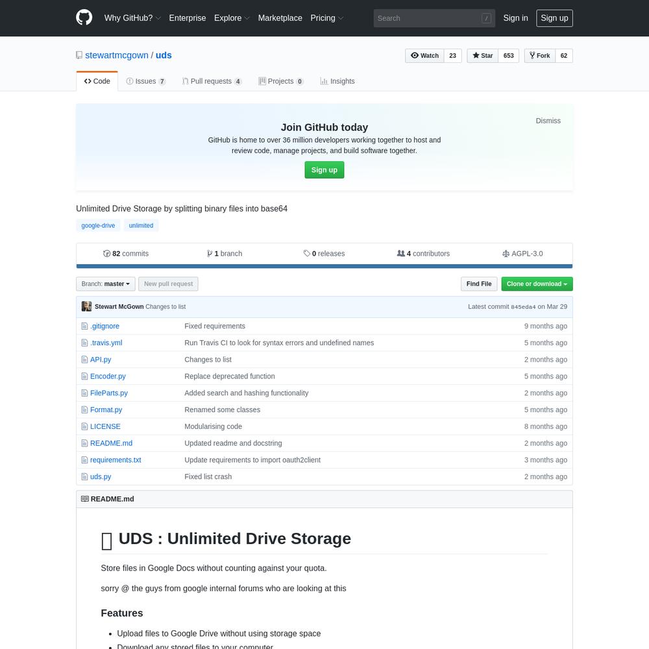Open the Encoder.py file
Image resolution: width=649 pixels, height=649 pixels.
point(108,376)
